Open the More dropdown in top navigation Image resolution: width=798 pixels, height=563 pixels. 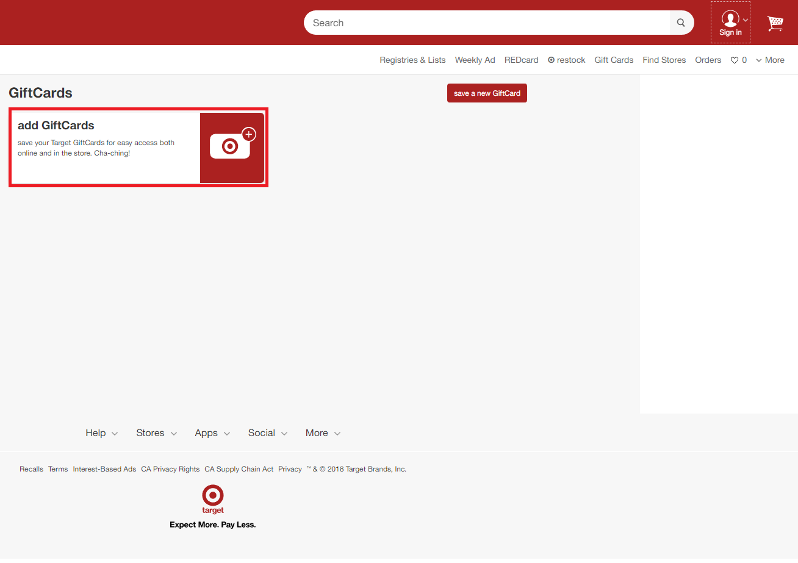pyautogui.click(x=770, y=60)
